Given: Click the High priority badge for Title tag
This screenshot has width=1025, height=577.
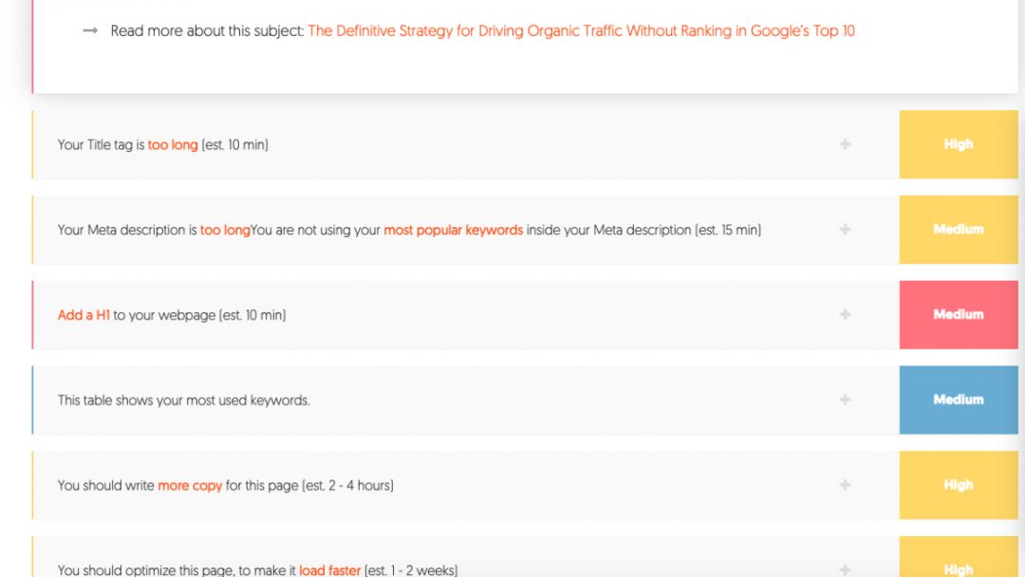Looking at the screenshot, I should pyautogui.click(x=959, y=144).
